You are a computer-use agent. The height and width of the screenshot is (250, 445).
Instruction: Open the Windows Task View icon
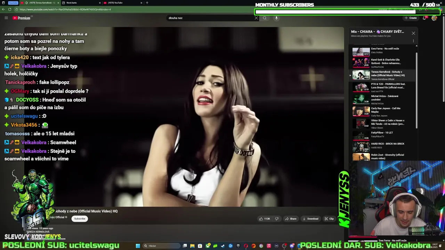185,246
